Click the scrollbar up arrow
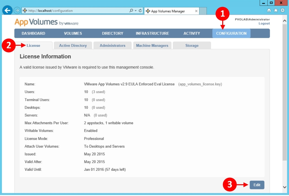 [x=285, y=21]
